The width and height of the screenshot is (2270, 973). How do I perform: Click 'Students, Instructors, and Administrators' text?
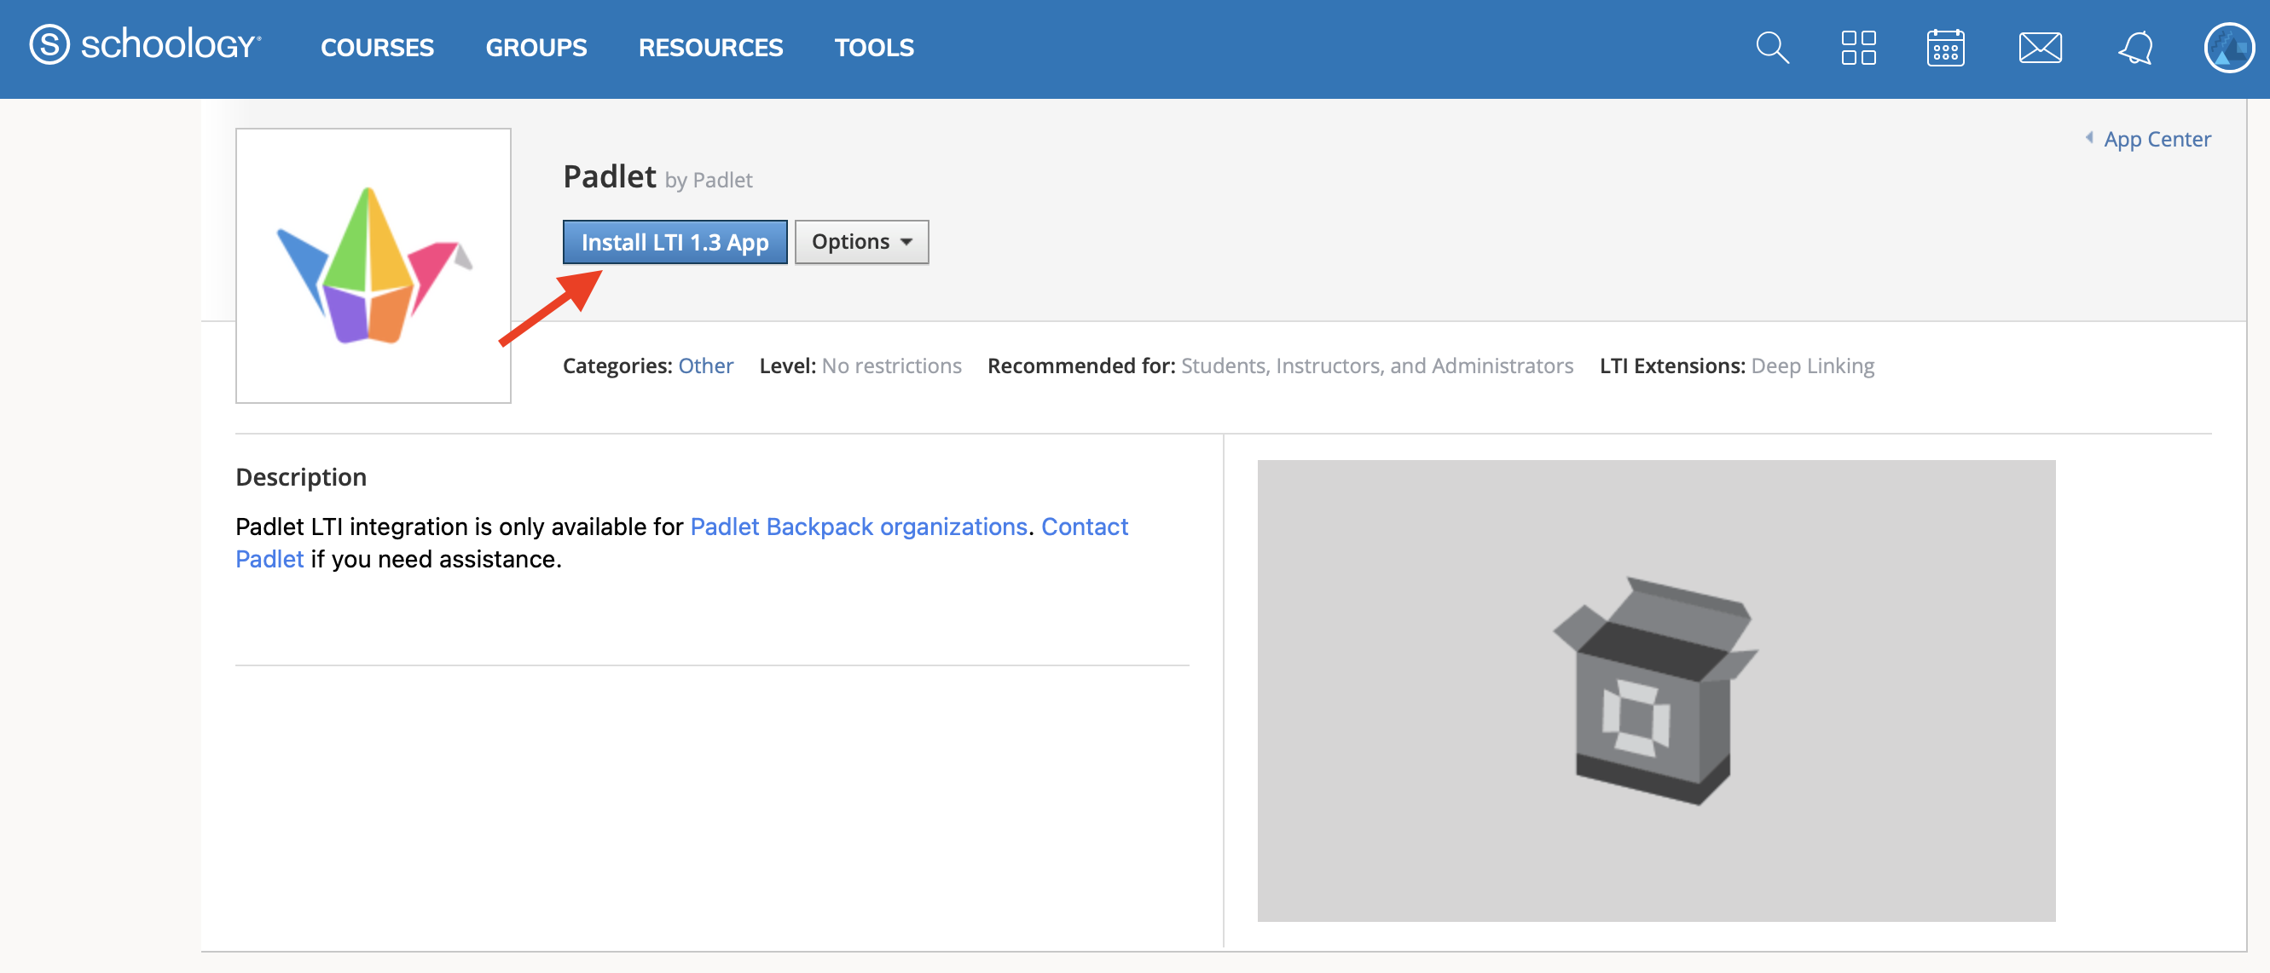[x=1376, y=366]
